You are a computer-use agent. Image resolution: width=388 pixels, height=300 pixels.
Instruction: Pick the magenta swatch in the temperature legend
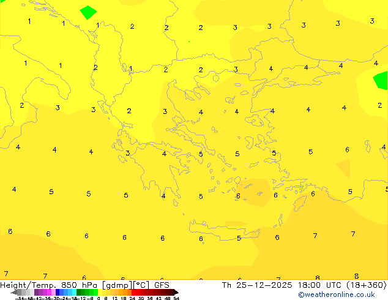(x=49, y=293)
